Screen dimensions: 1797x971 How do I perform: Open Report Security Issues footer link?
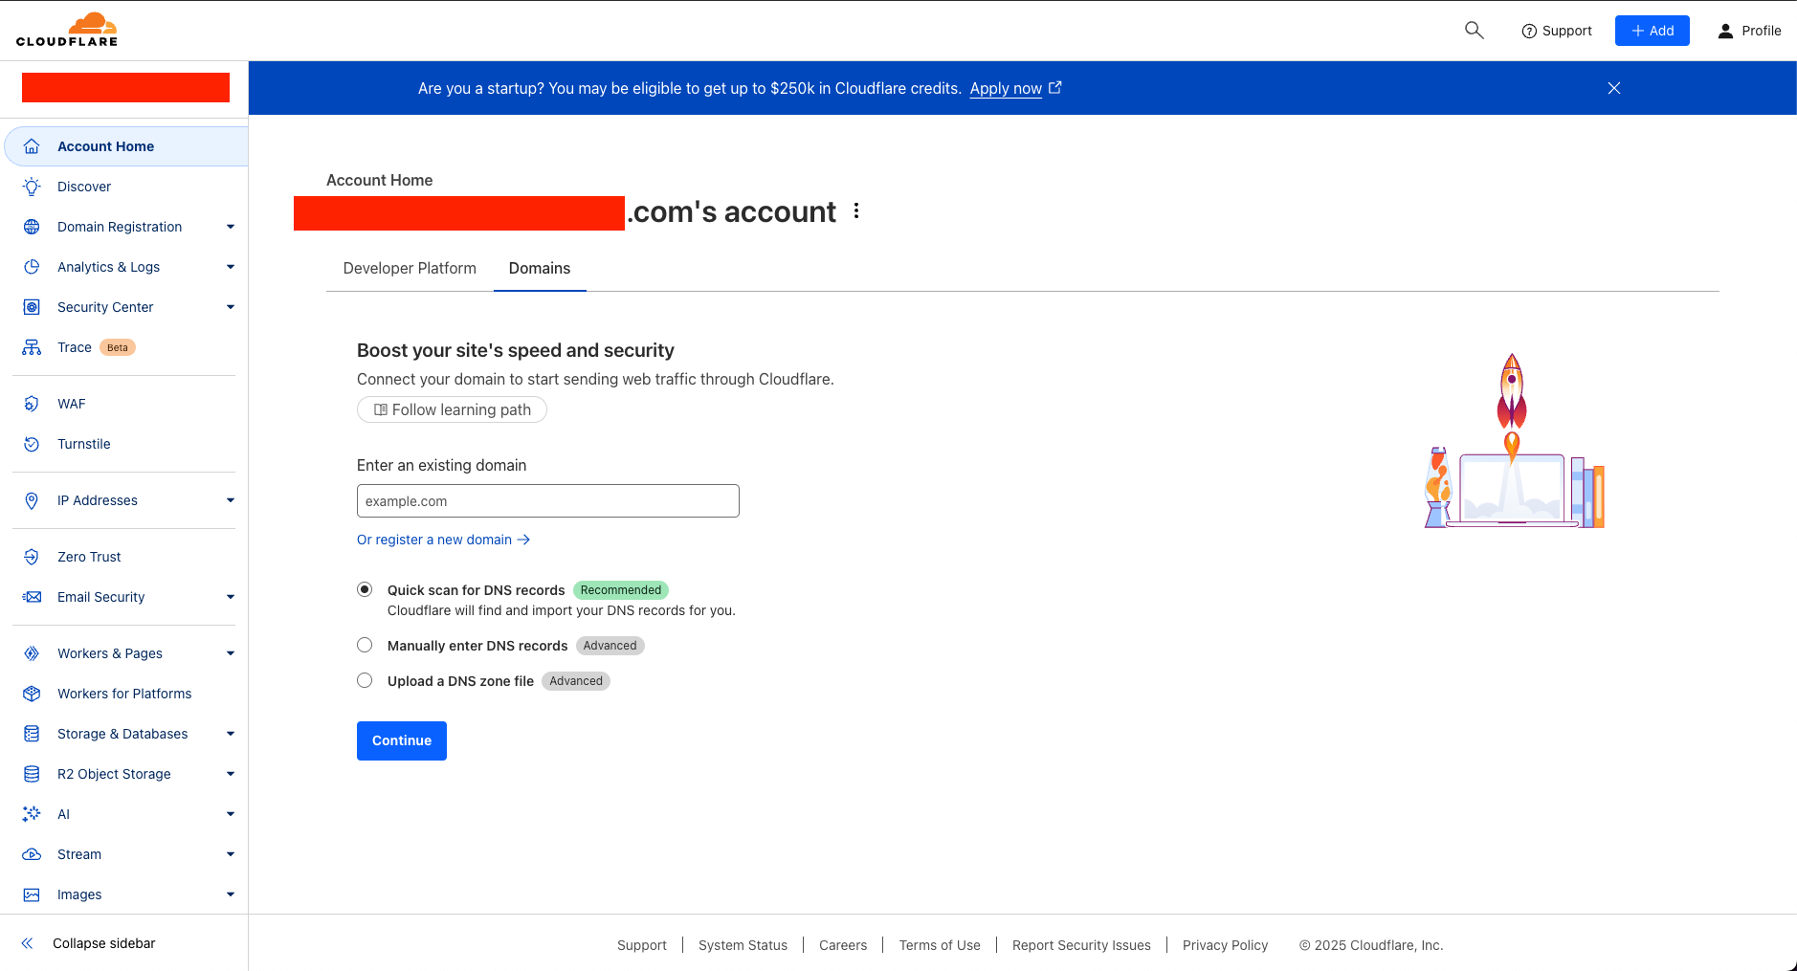point(1081,945)
